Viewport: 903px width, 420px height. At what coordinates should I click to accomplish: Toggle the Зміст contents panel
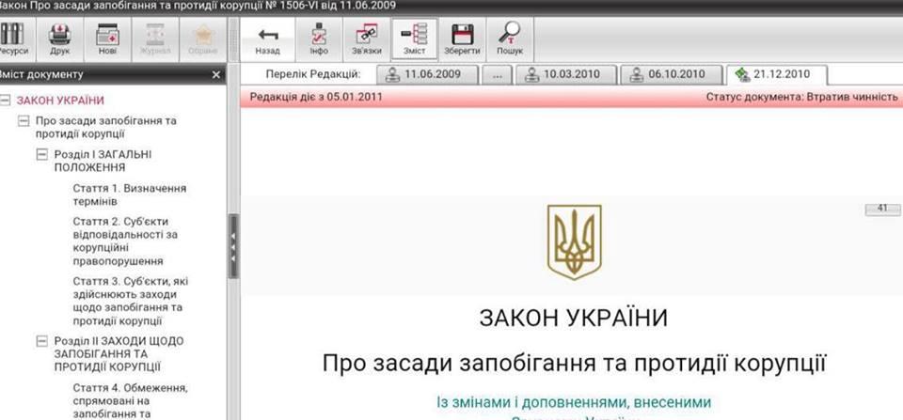(415, 39)
